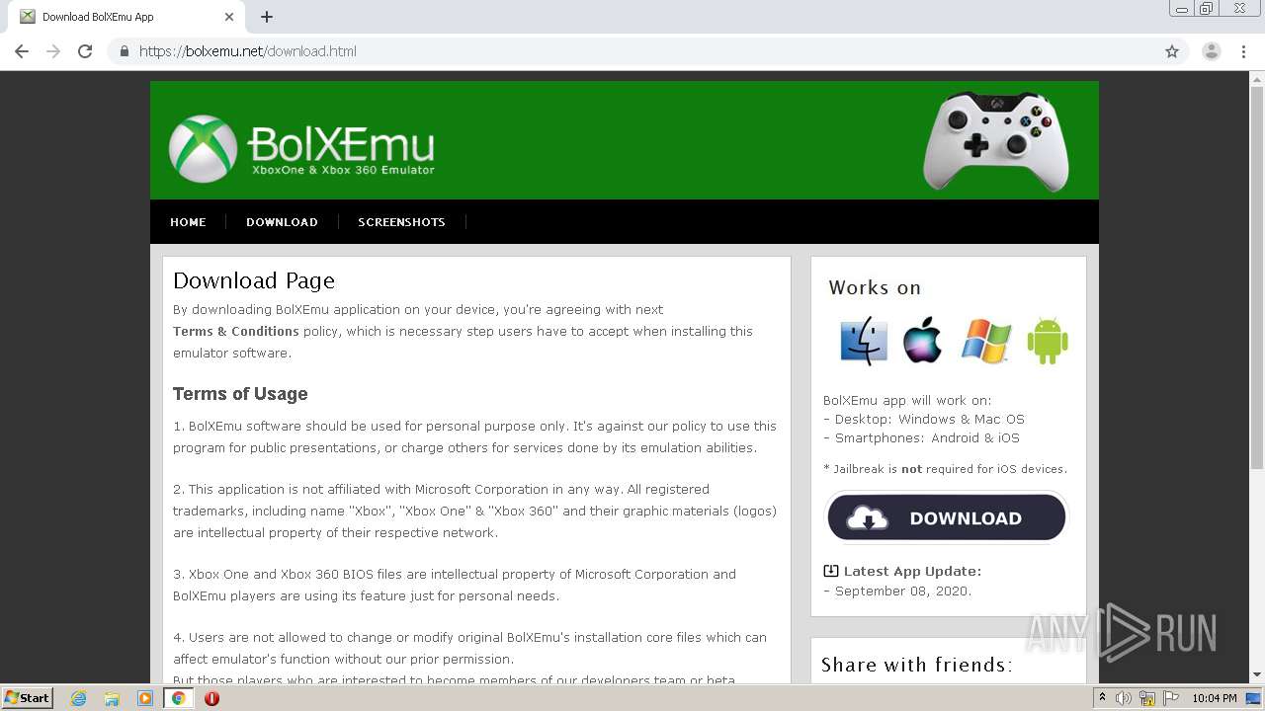Click the Apple iOS platform icon
The height and width of the screenshot is (711, 1265).
(922, 341)
